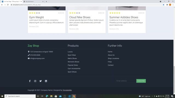
Task: Go to Home under Further Info
Action: point(110,52)
